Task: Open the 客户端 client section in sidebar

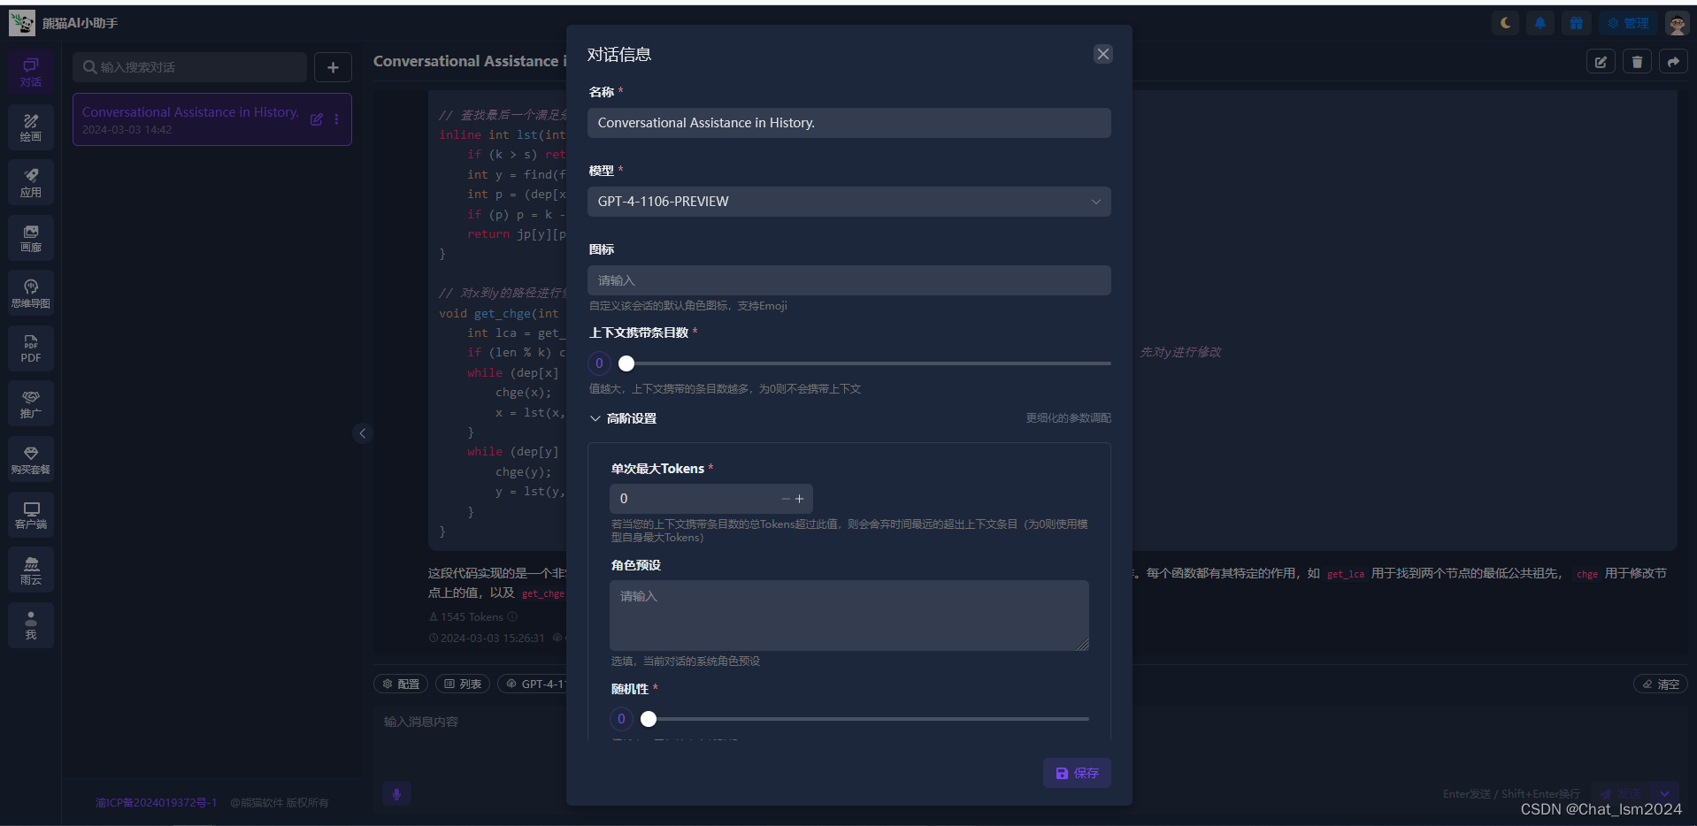Action: (x=31, y=515)
